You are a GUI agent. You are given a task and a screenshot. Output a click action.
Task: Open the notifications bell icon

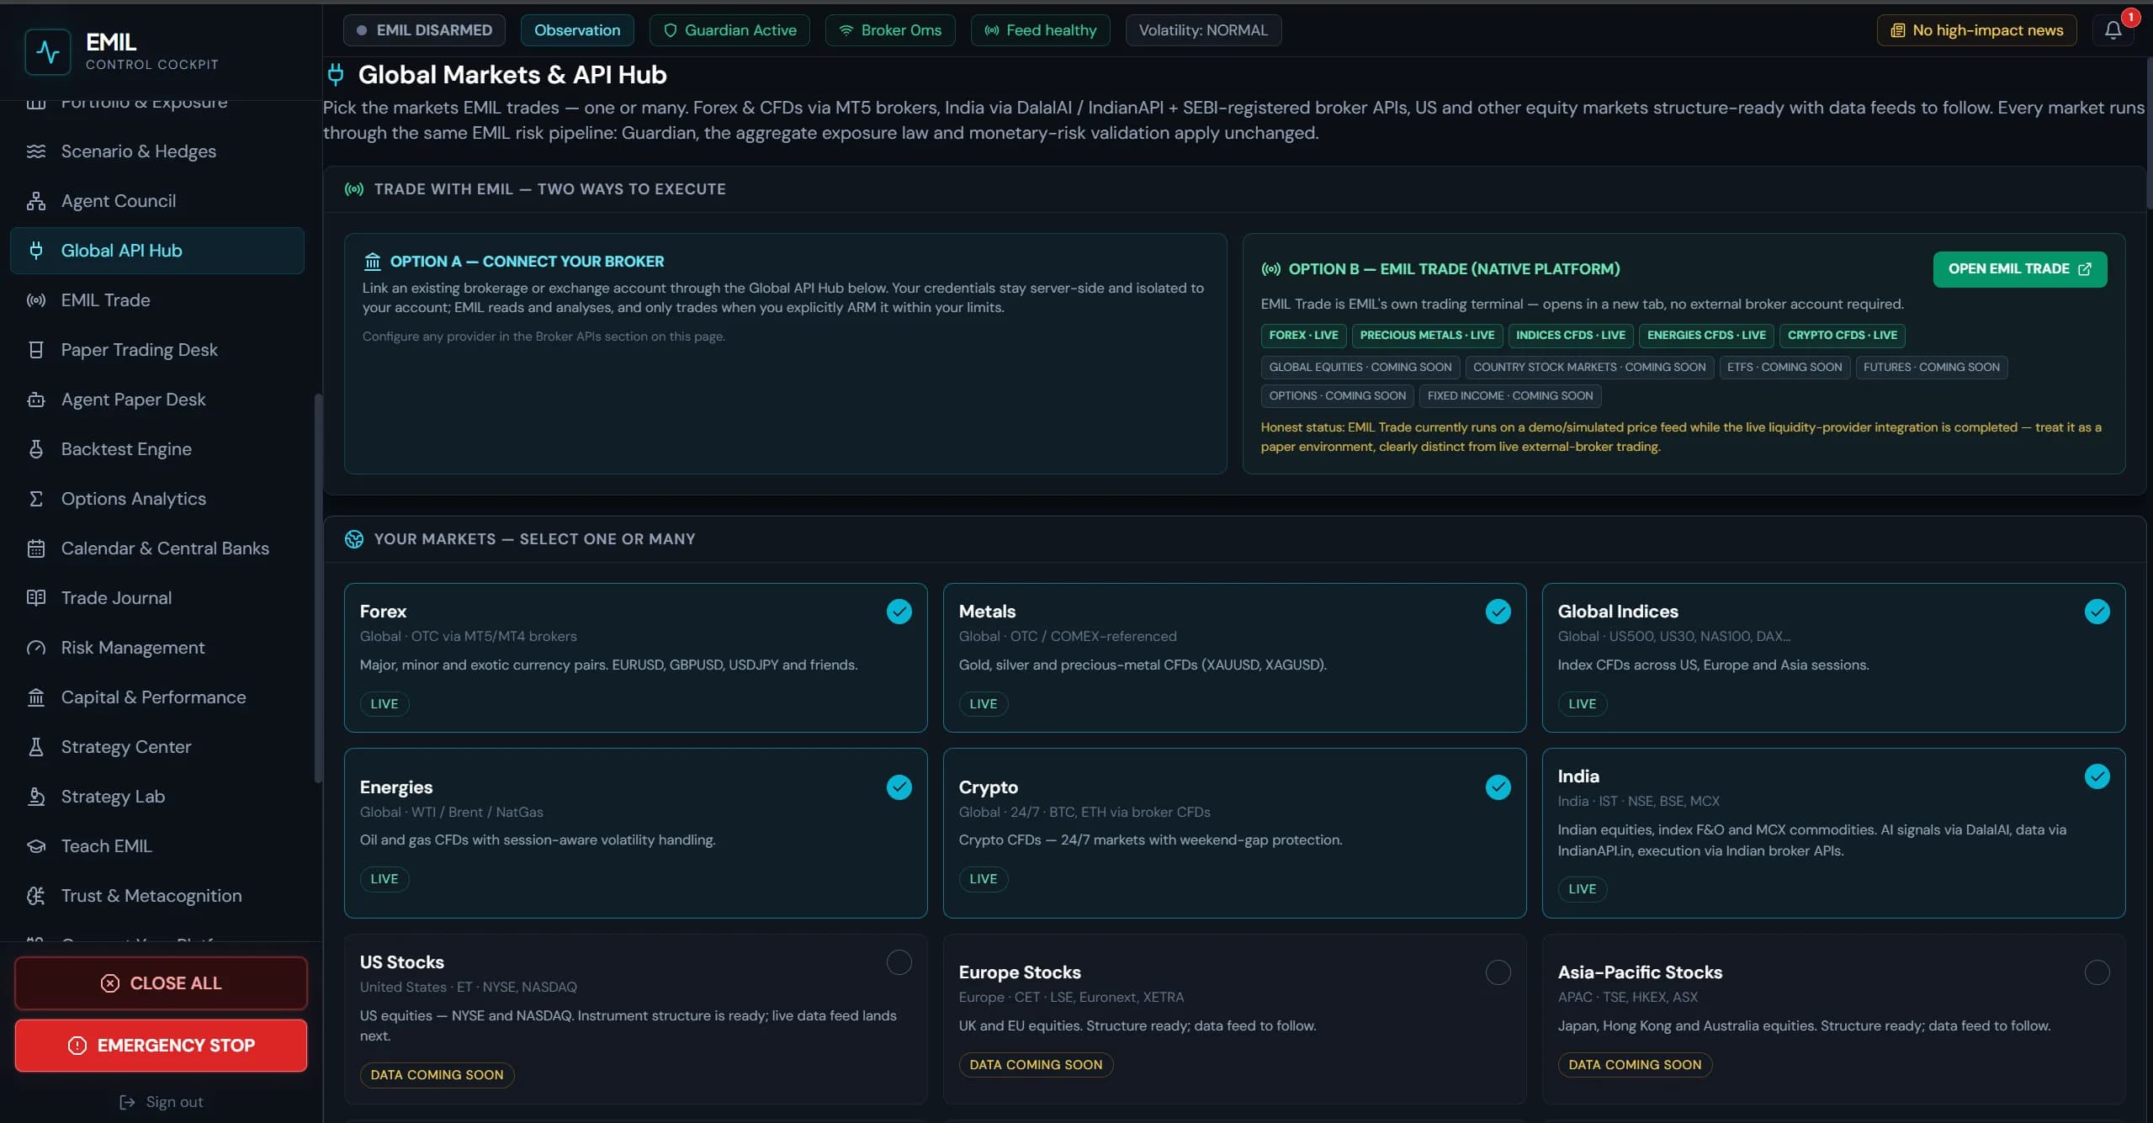[x=2113, y=30]
